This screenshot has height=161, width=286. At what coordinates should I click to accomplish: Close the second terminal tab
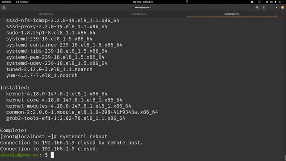tap(182, 14)
